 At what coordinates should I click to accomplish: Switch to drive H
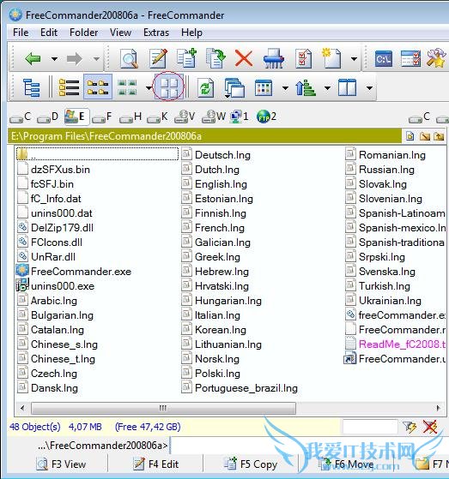[x=130, y=117]
